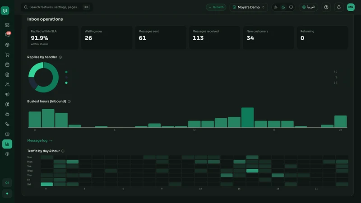Click the info icon beside Busiest hours
This screenshot has width=361, height=203.
[69, 101]
